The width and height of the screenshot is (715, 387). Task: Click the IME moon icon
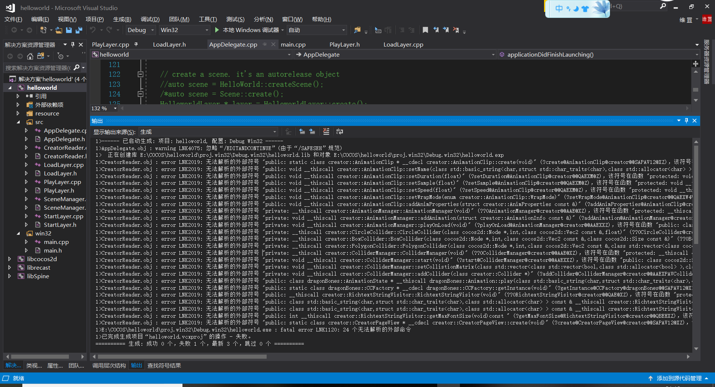point(576,9)
